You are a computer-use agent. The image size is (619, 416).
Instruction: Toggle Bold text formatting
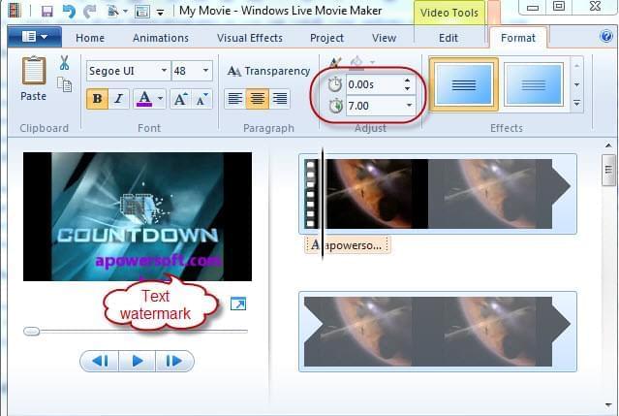(x=97, y=98)
